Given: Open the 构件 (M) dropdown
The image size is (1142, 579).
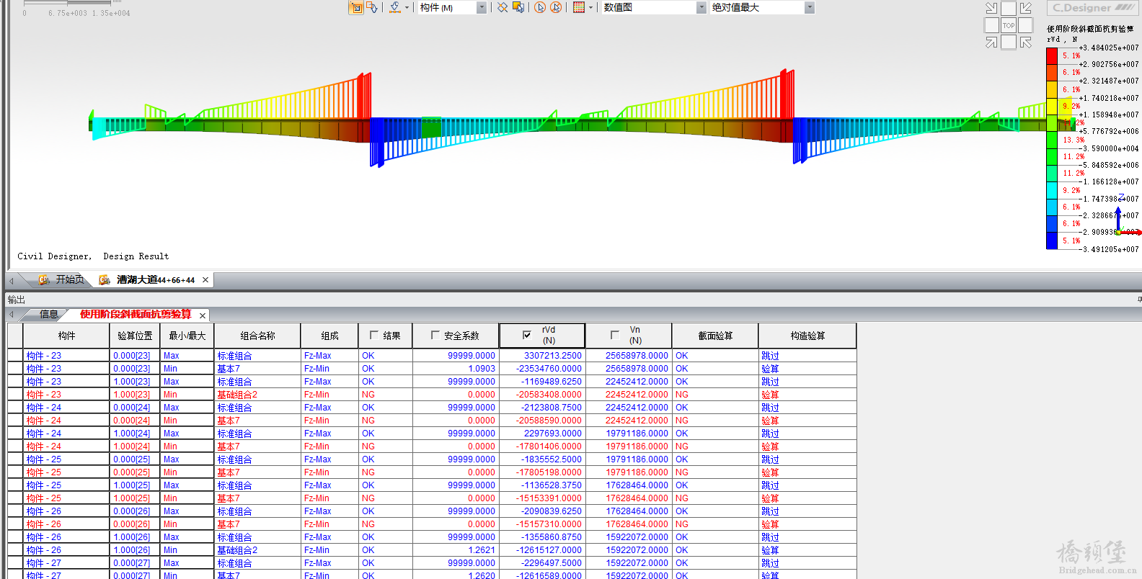Looking at the screenshot, I should click(x=482, y=7).
